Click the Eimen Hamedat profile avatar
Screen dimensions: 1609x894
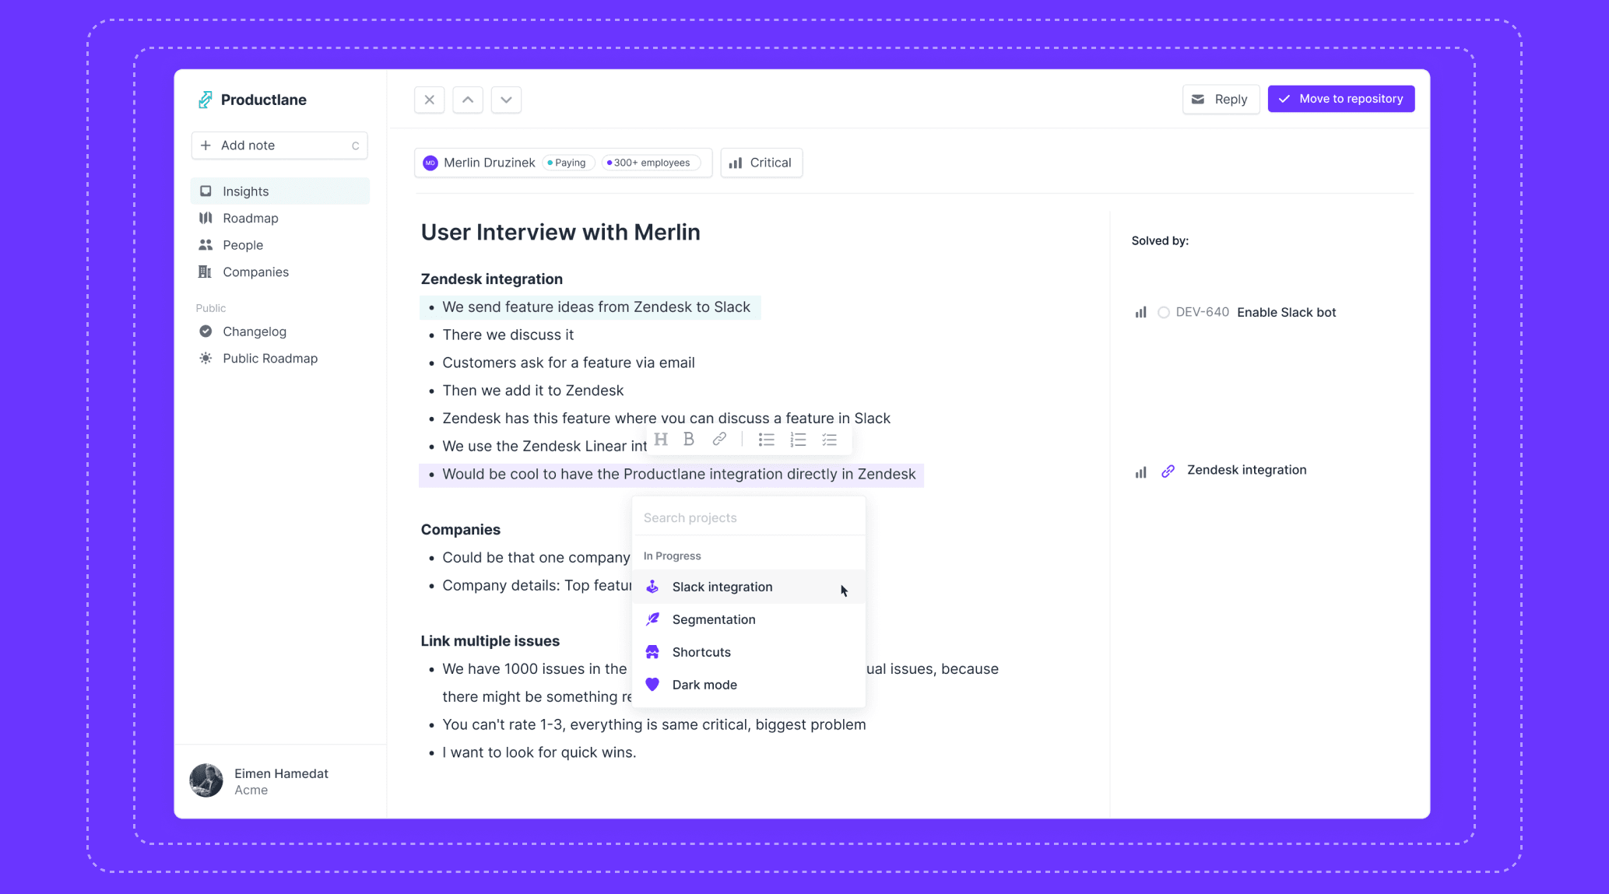tap(206, 780)
